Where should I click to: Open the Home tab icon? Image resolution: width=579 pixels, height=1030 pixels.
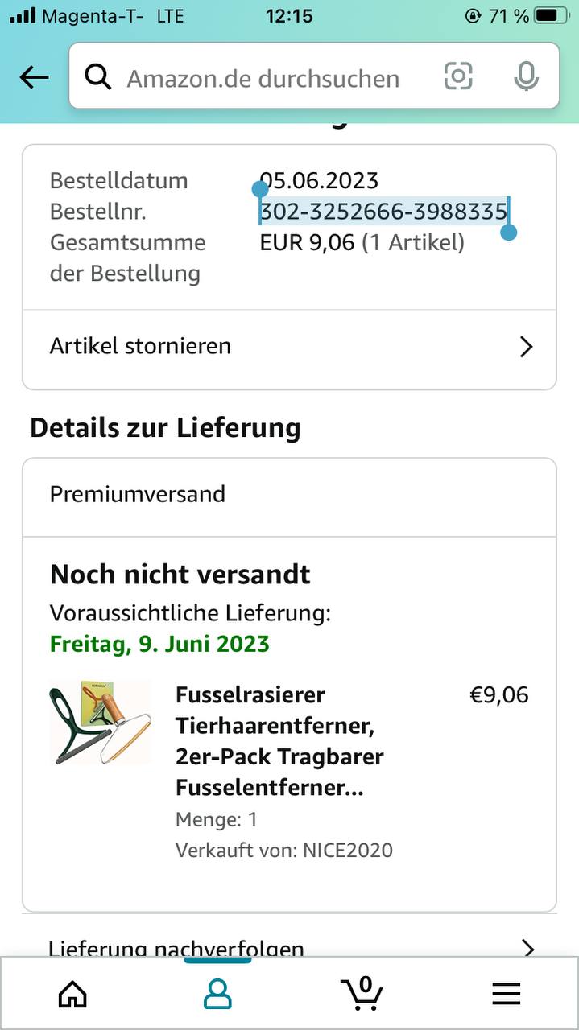click(x=72, y=994)
